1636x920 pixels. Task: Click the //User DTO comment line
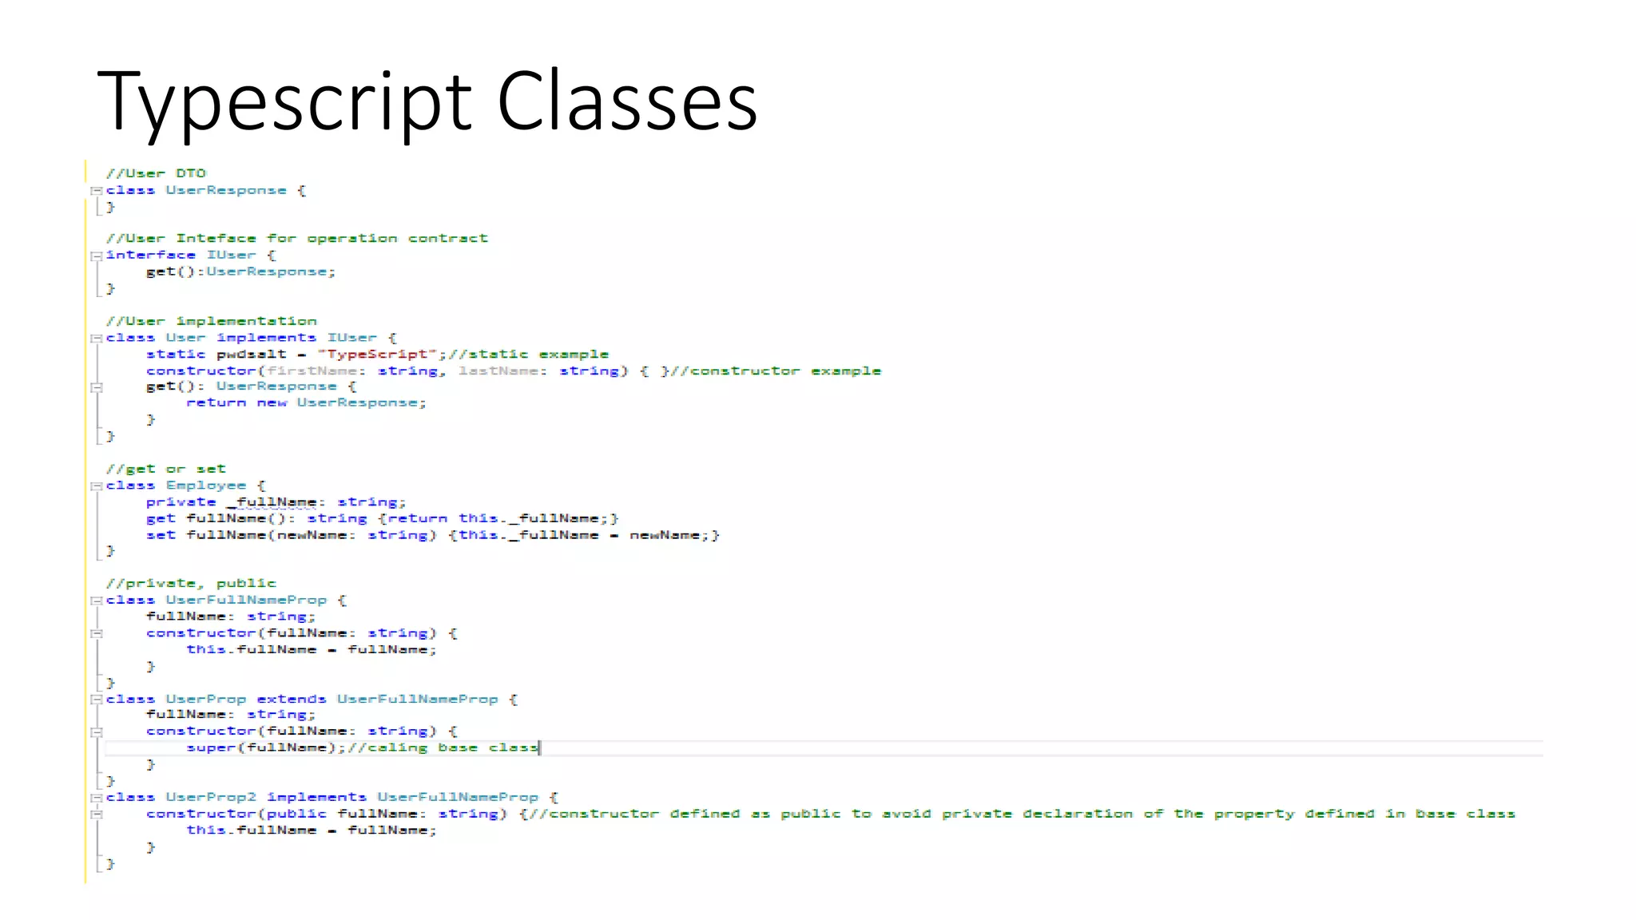156,173
